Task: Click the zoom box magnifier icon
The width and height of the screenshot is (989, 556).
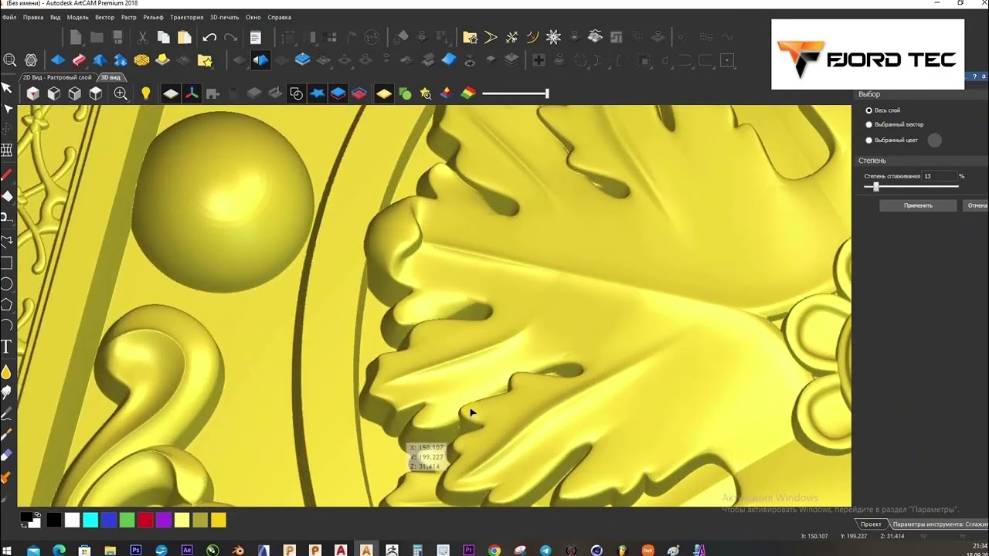Action: 10,59
